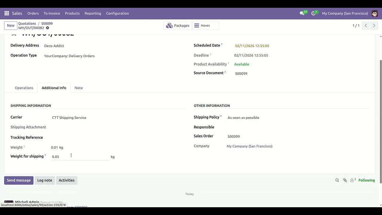Click the Scheduled Date field value
Viewport: 382px width, 215px height.
pyautogui.click(x=252, y=46)
